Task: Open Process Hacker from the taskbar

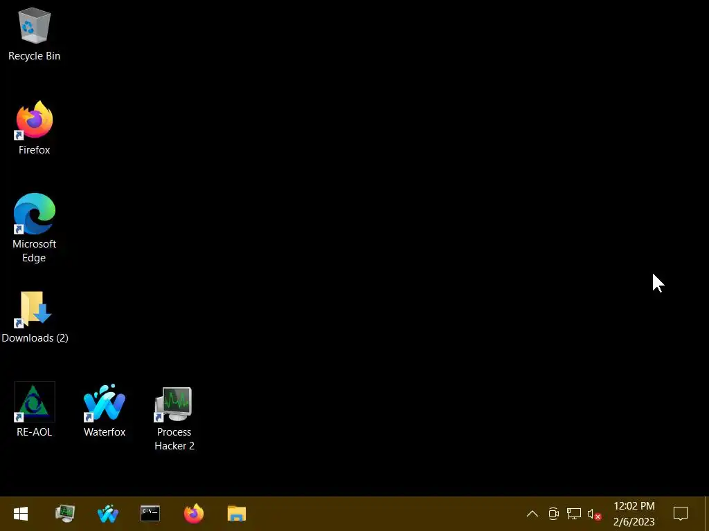Action: coord(64,514)
